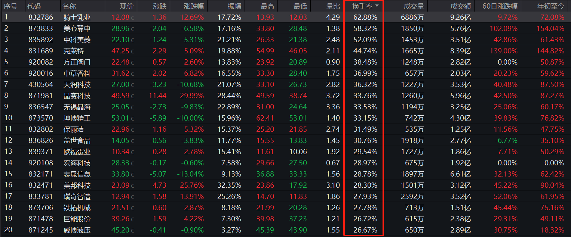Viewport: 571px width, 237px height.
Task: Click stock code 832802
Action: pyautogui.click(x=41, y=129)
